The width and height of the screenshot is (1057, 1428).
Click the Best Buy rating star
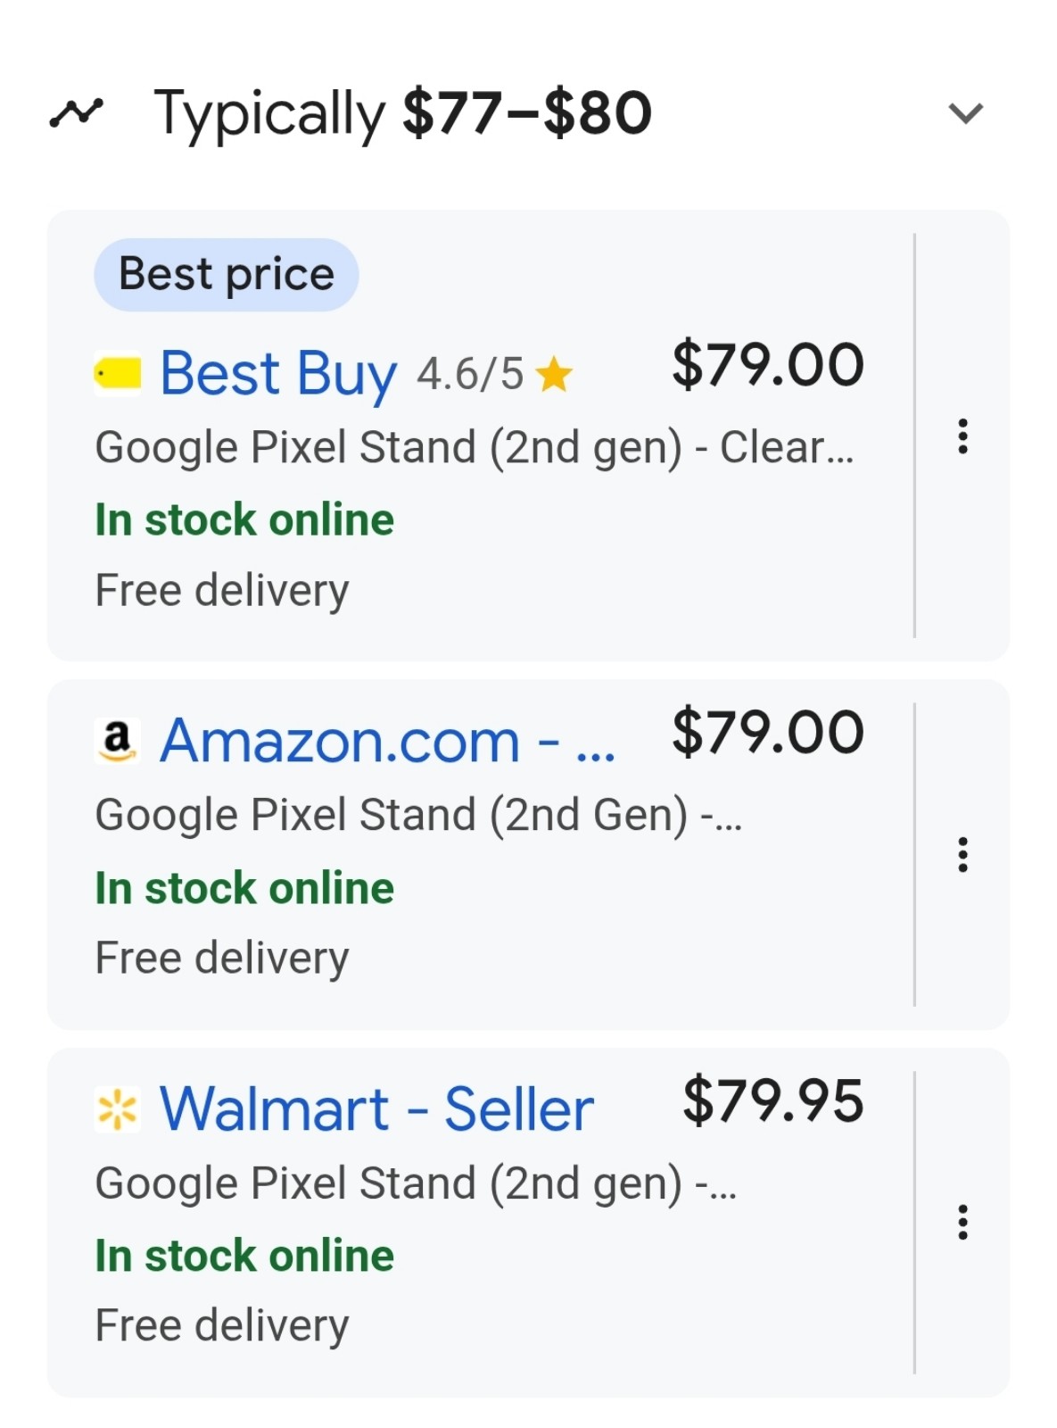point(554,374)
